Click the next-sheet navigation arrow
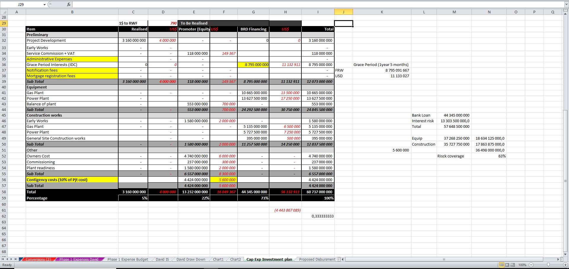This screenshot has width=569, height=269. click(12, 259)
